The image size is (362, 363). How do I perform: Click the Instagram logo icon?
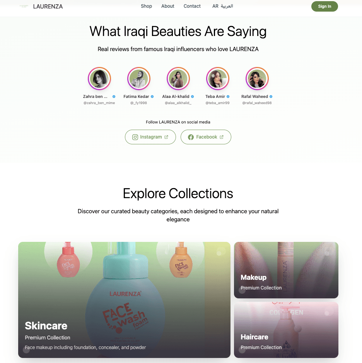(x=135, y=137)
